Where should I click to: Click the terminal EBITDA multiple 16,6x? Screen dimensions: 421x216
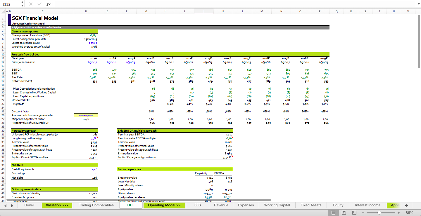coord(229,138)
